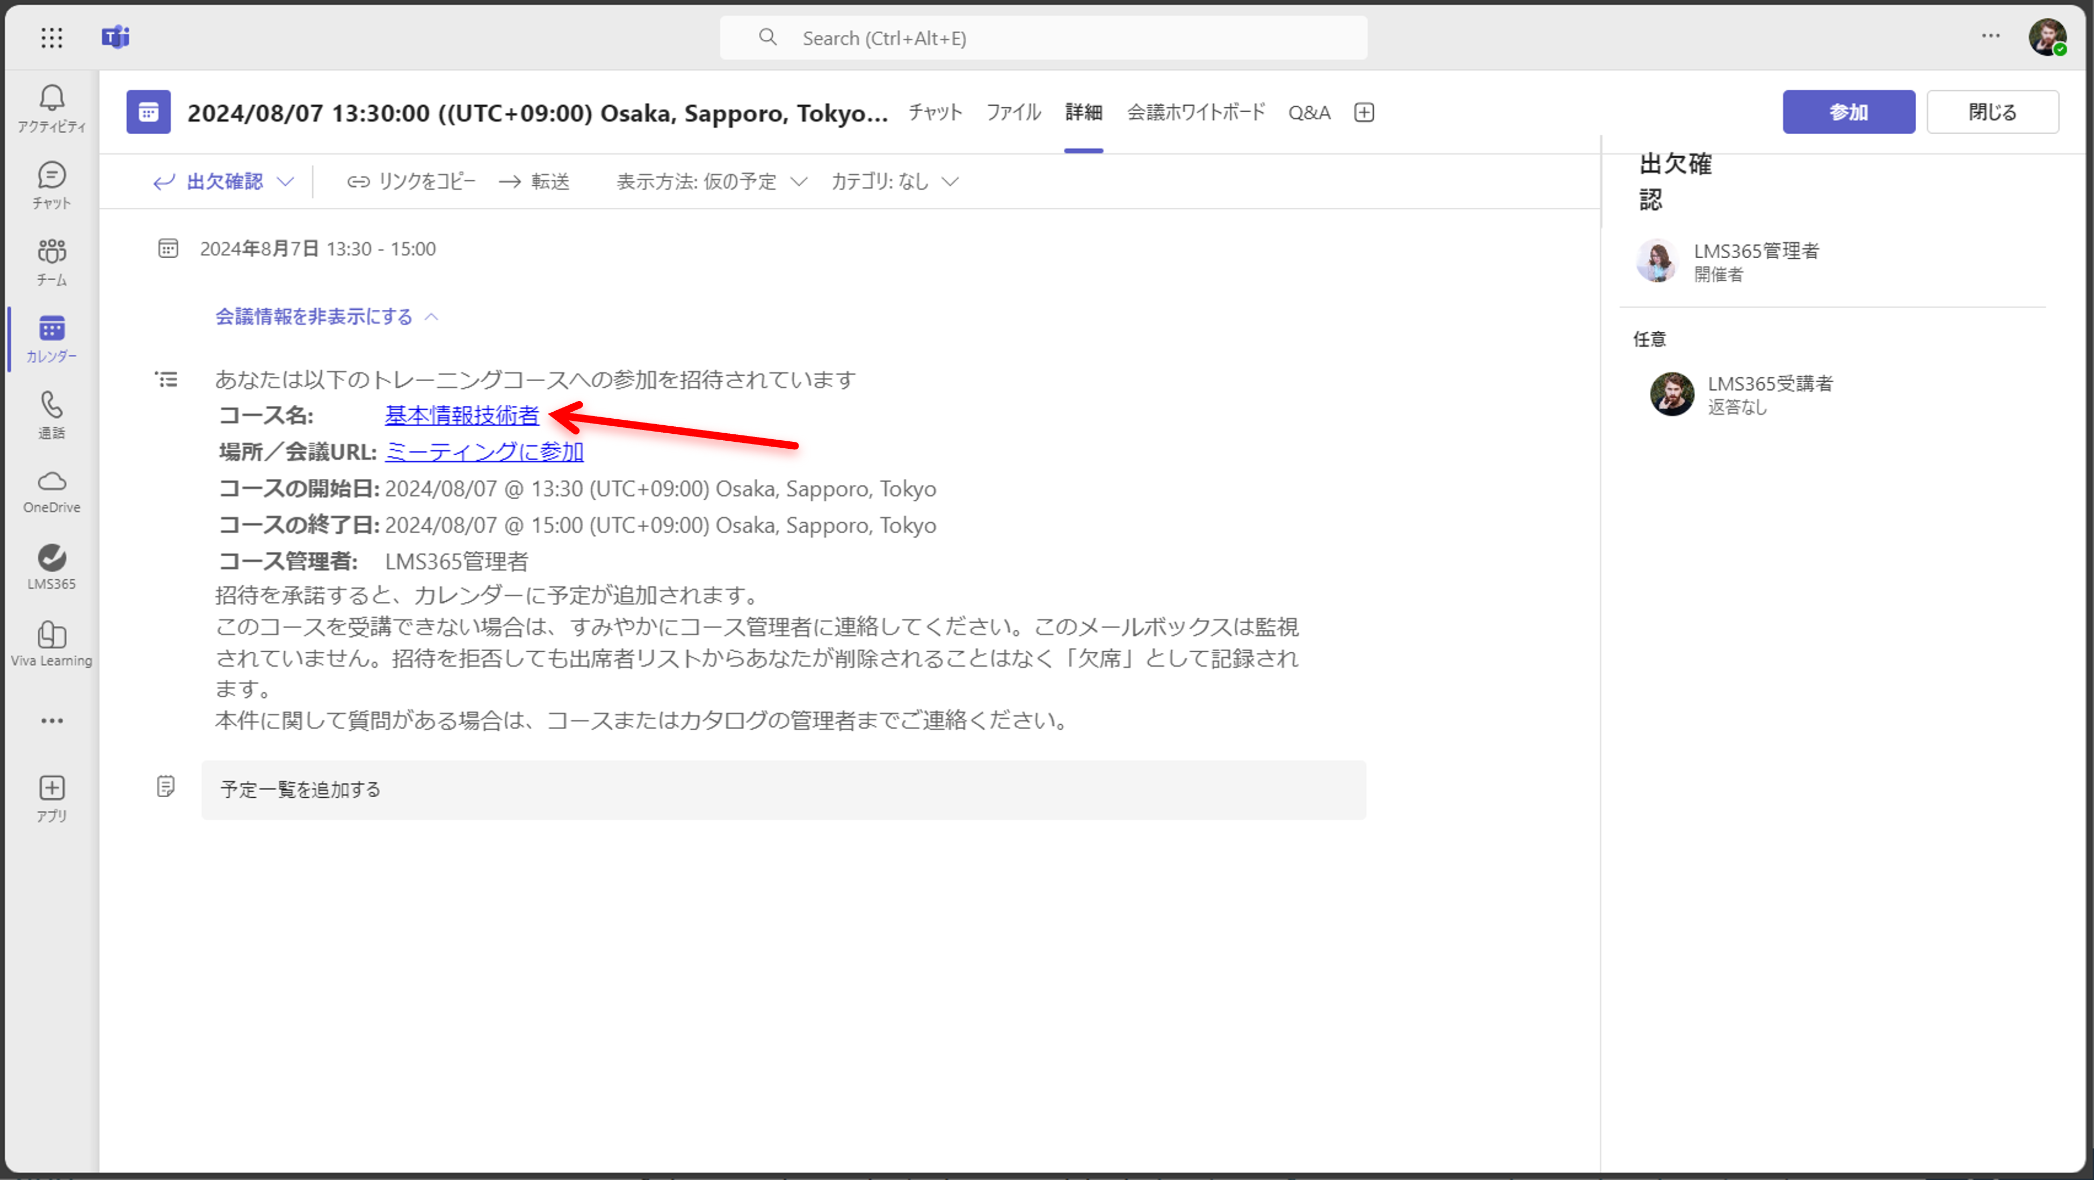Click the description list icon
Image resolution: width=2094 pixels, height=1180 pixels.
(166, 380)
